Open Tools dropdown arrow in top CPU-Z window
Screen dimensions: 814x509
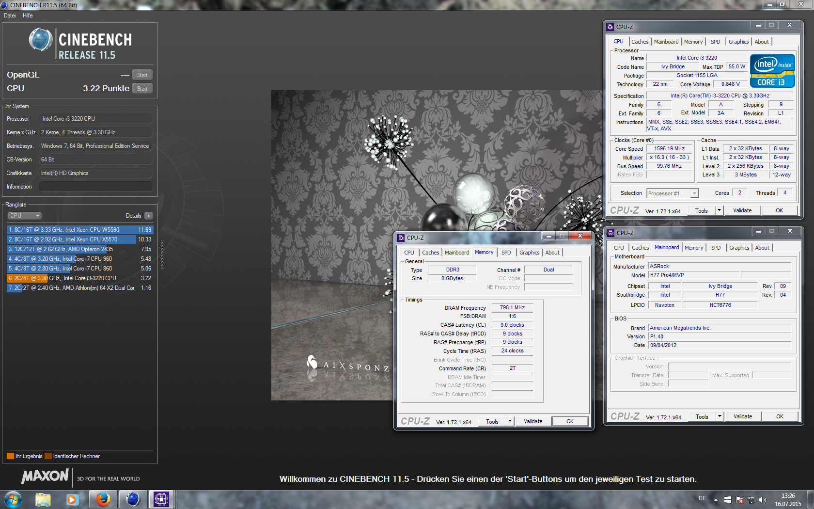tap(720, 210)
